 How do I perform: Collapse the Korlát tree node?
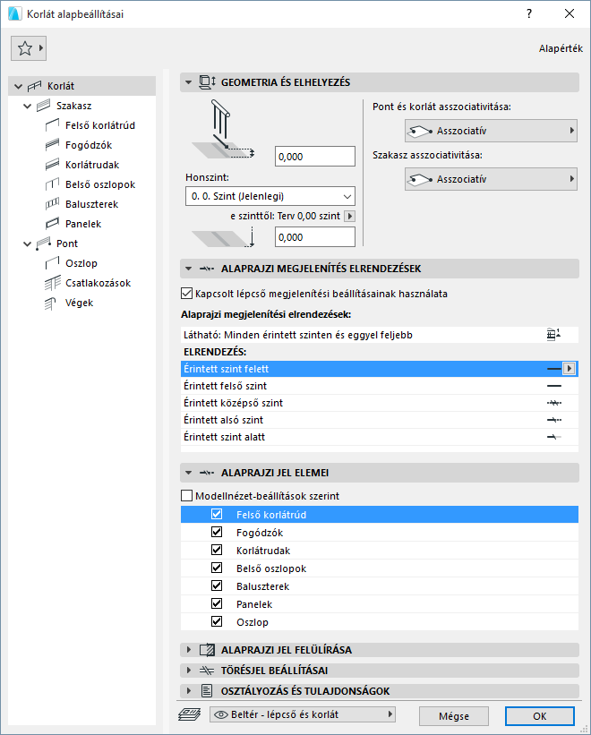(x=18, y=86)
